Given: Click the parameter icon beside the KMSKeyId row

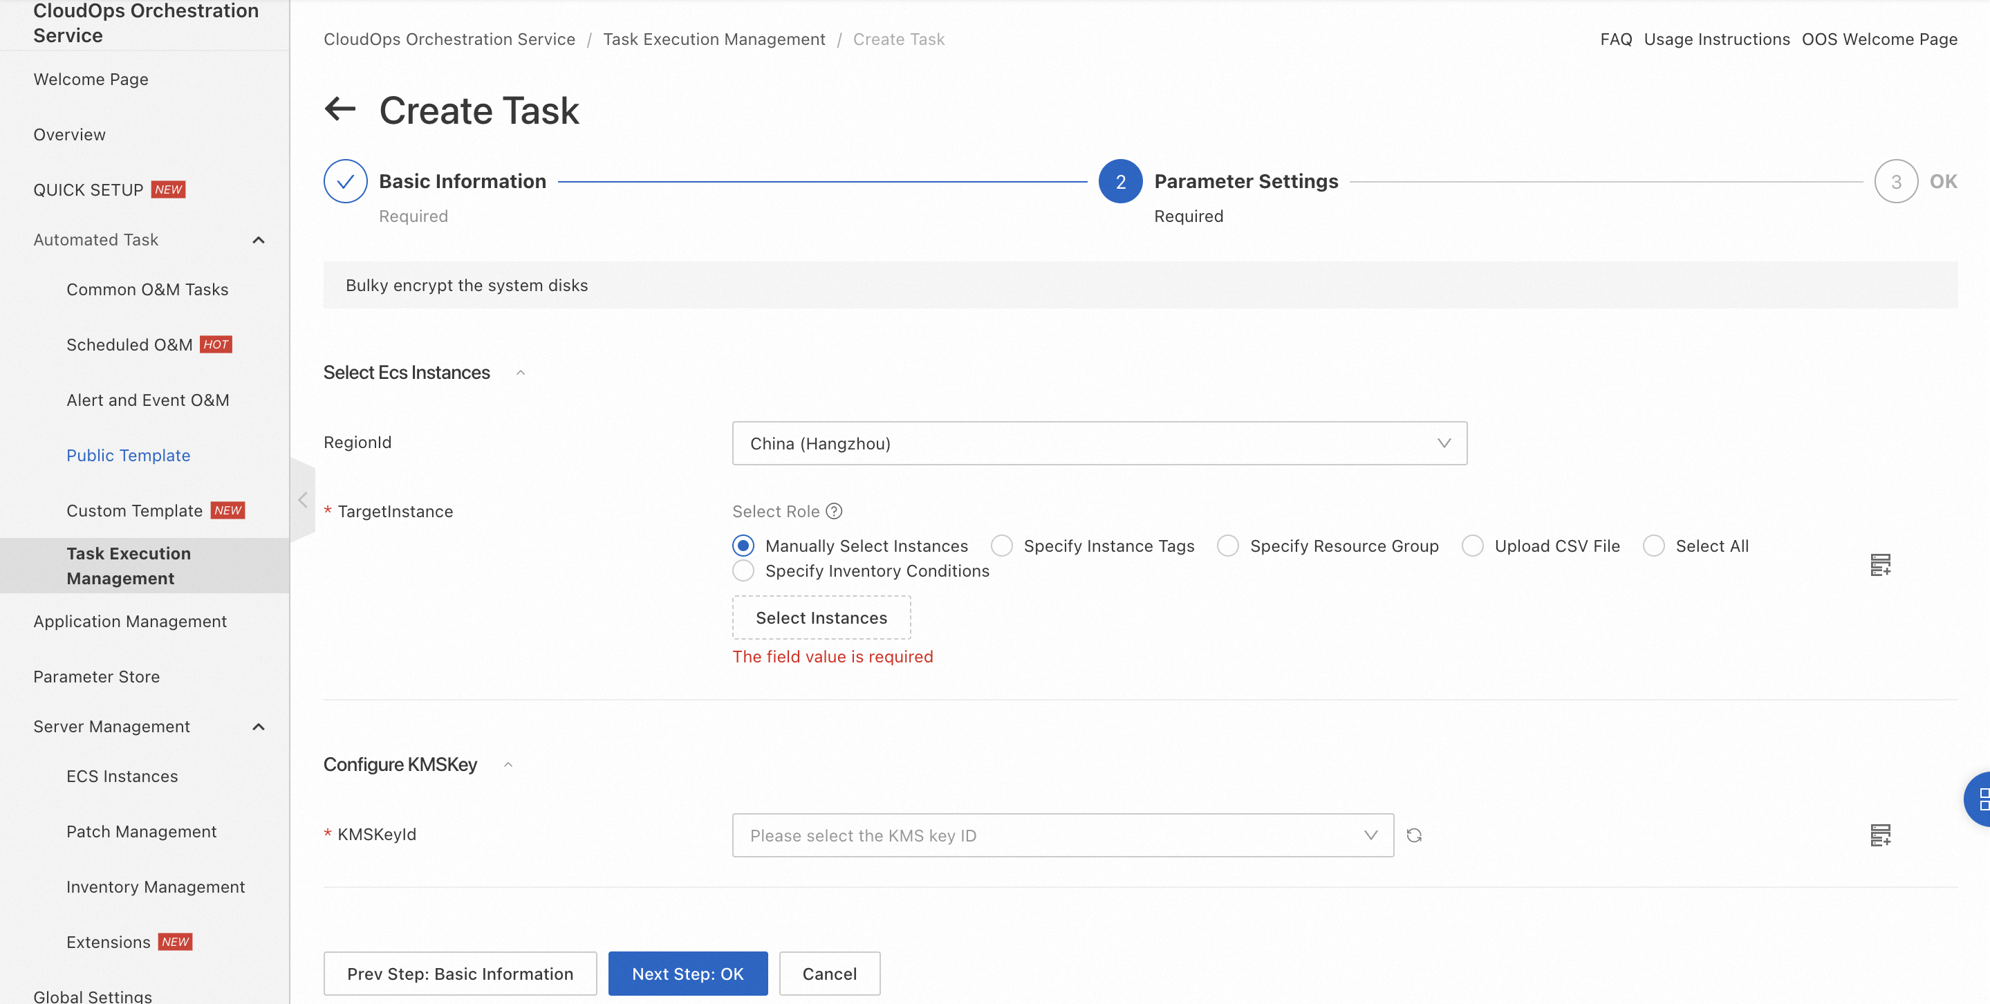Looking at the screenshot, I should pyautogui.click(x=1879, y=835).
